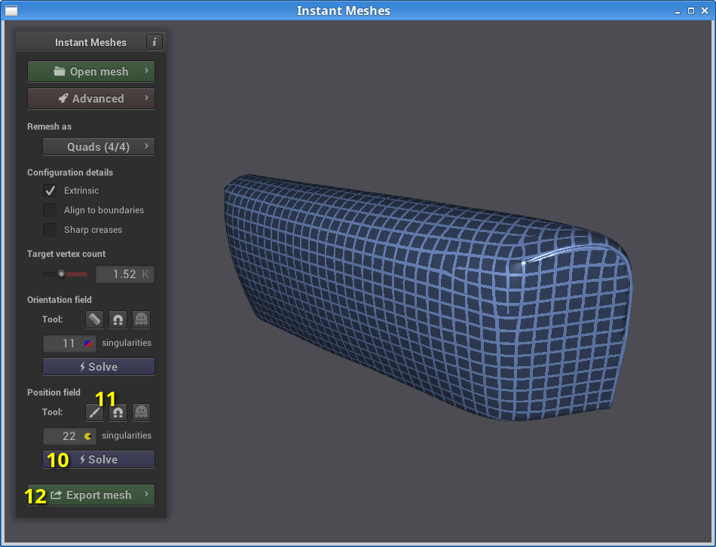
Task: Close the Instant Meshes window
Action: coord(705,11)
